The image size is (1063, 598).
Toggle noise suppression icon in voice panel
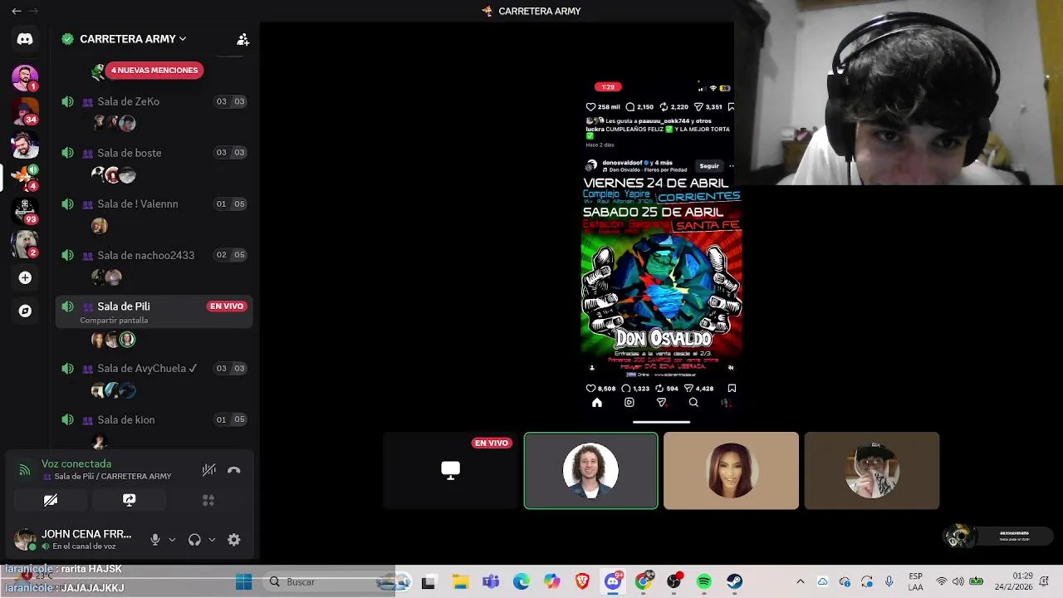pos(208,470)
